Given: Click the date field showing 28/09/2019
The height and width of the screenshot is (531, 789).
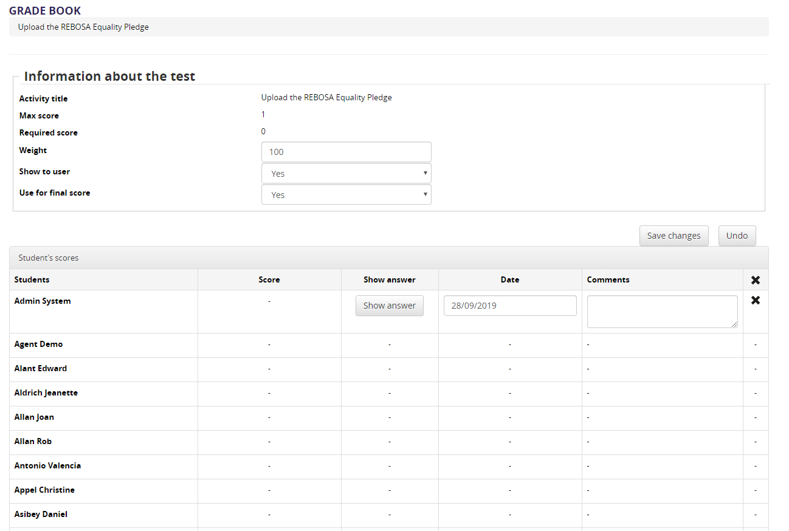Looking at the screenshot, I should 509,306.
